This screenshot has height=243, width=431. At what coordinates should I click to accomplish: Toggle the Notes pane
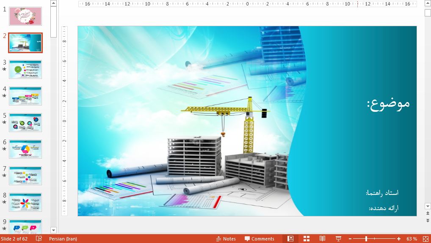[x=225, y=239]
